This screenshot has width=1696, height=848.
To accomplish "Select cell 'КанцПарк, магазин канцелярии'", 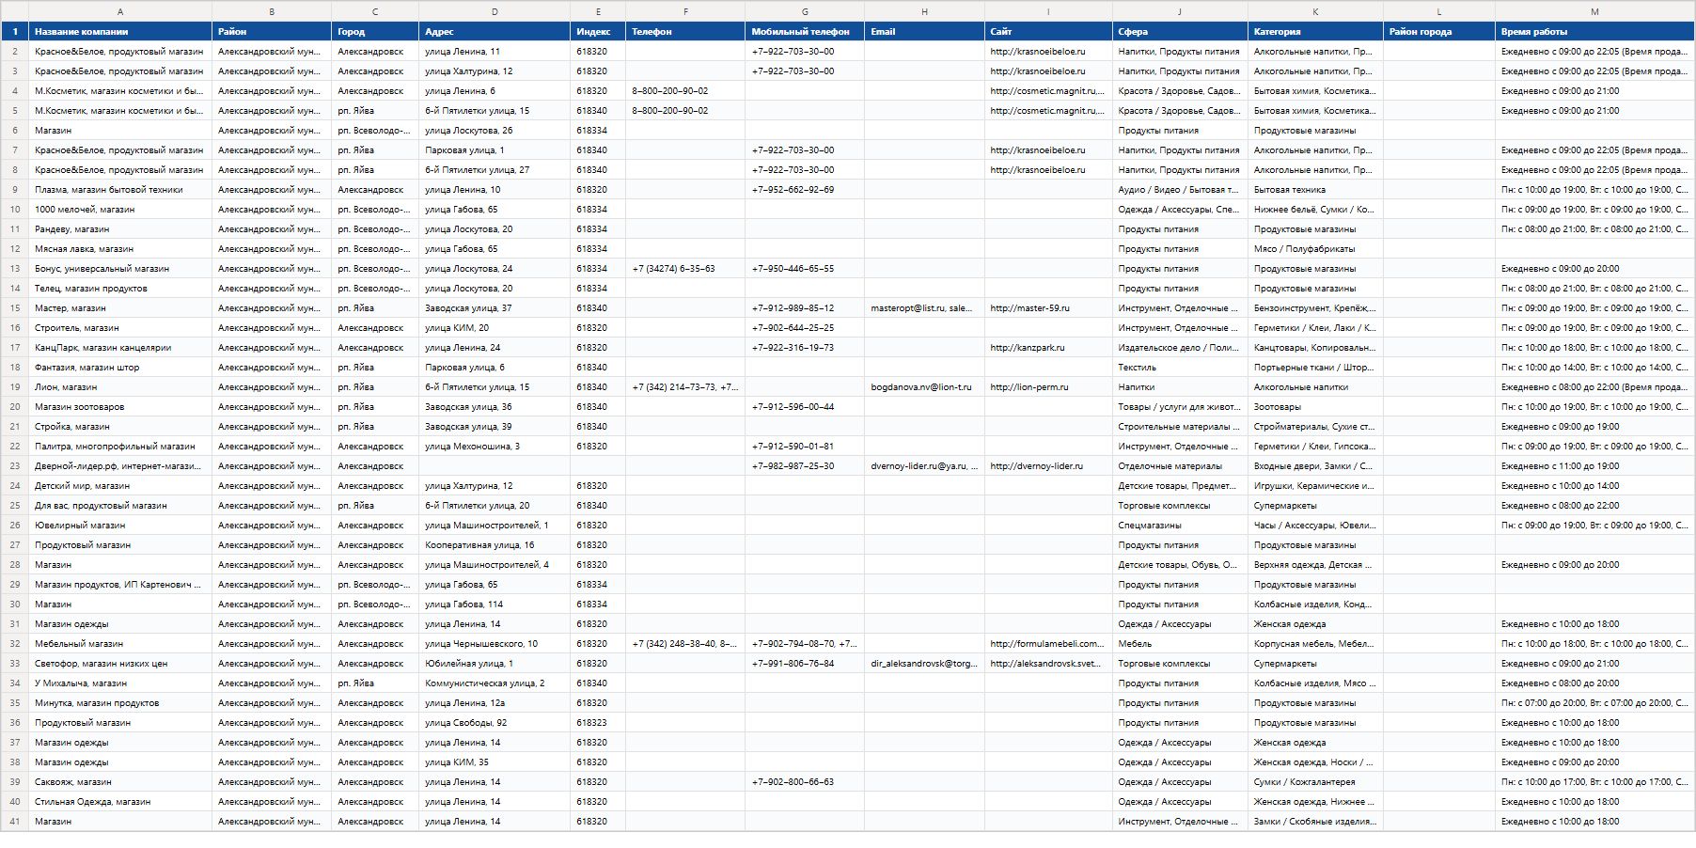I will (120, 348).
